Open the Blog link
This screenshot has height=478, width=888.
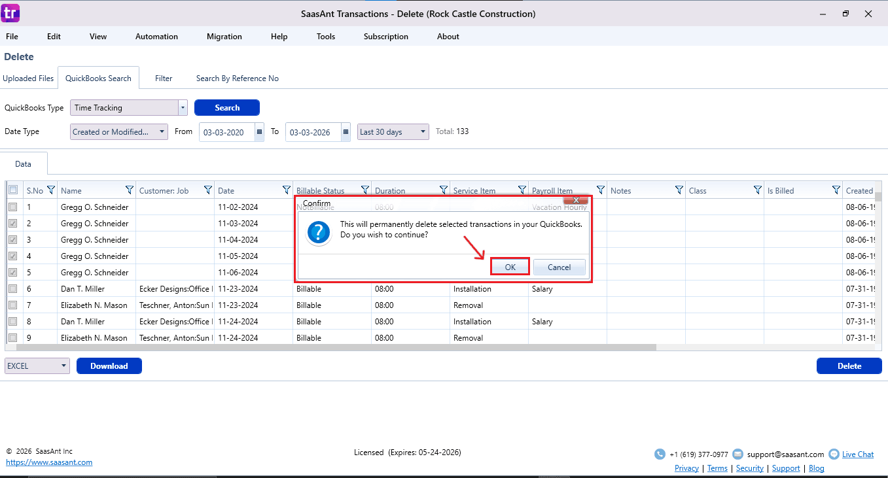817,468
